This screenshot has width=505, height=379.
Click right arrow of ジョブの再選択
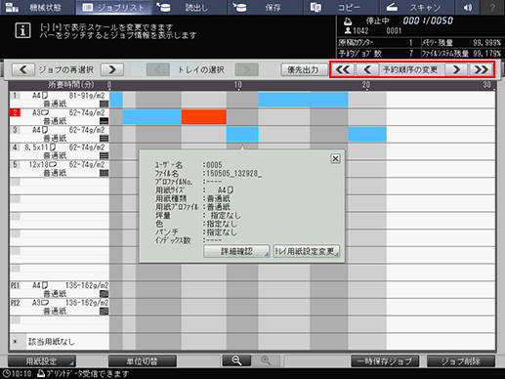pos(112,69)
